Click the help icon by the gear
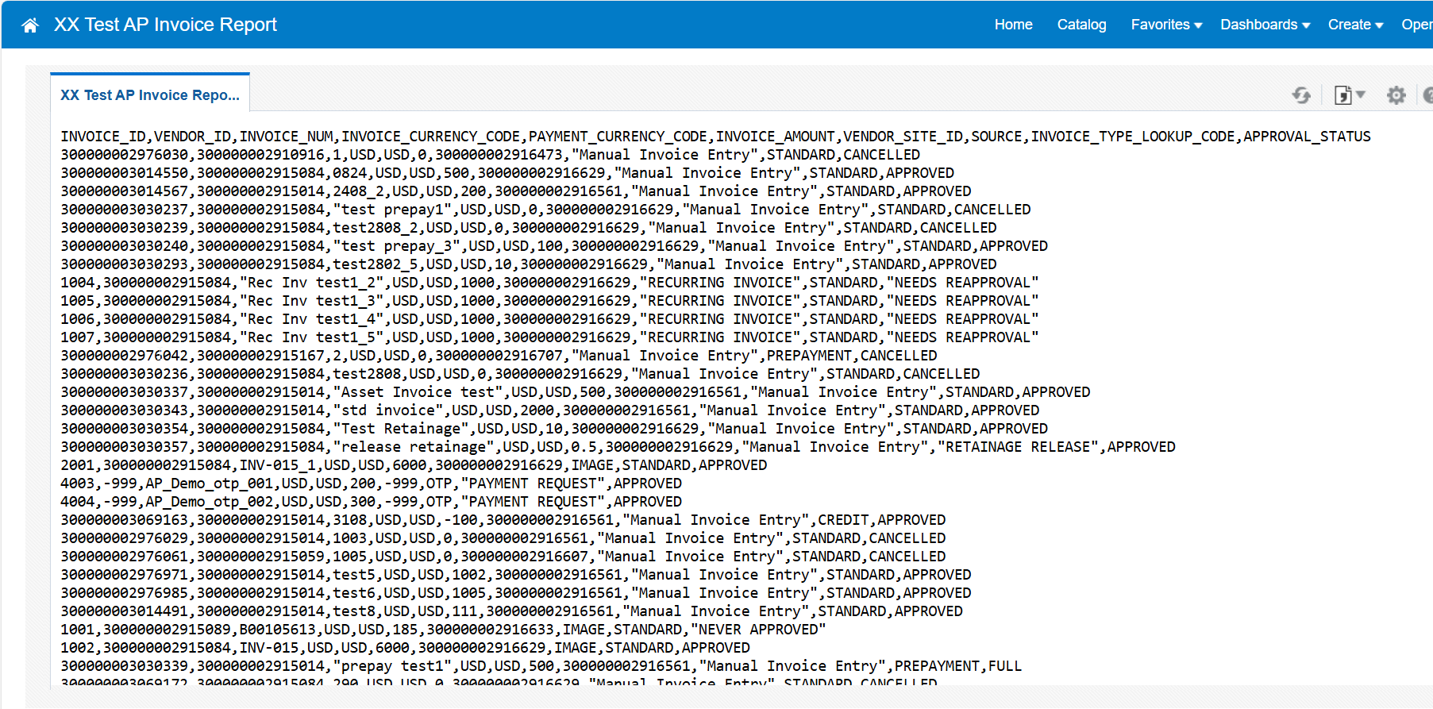 point(1428,95)
